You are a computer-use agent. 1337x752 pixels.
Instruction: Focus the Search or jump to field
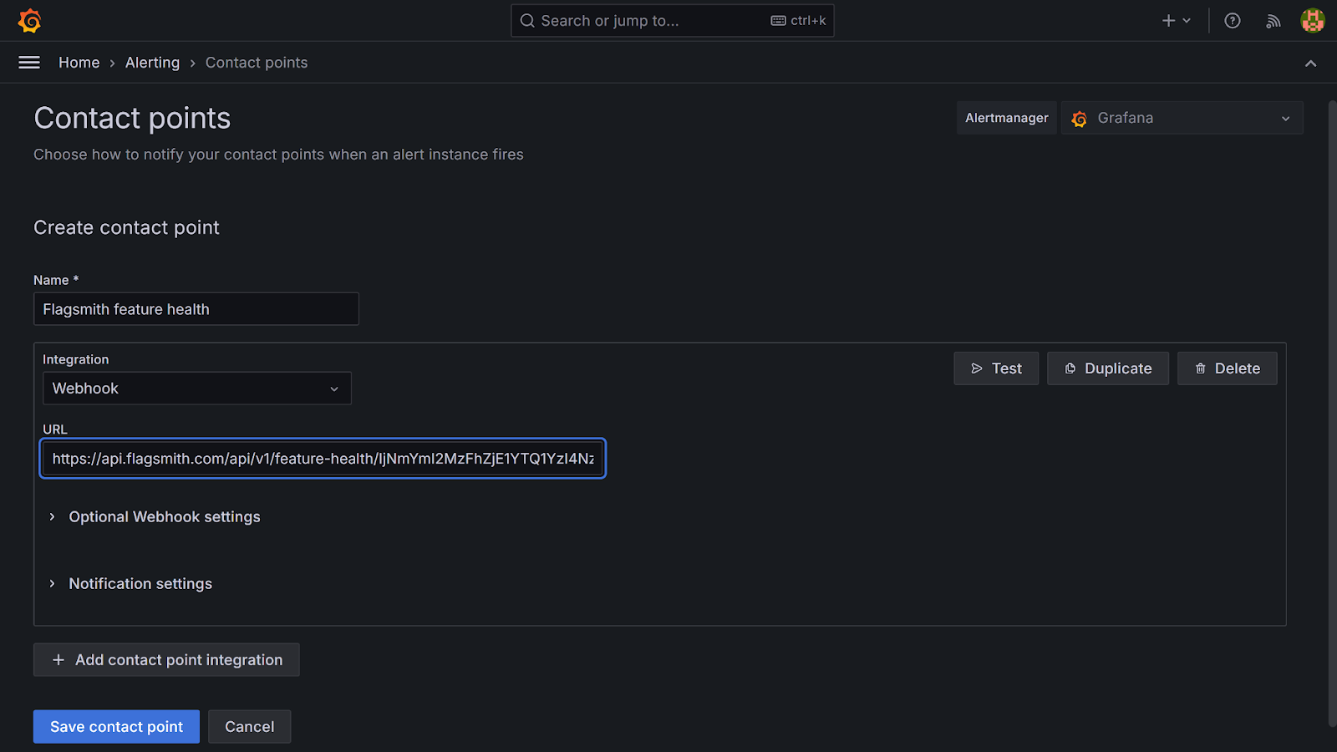point(673,21)
